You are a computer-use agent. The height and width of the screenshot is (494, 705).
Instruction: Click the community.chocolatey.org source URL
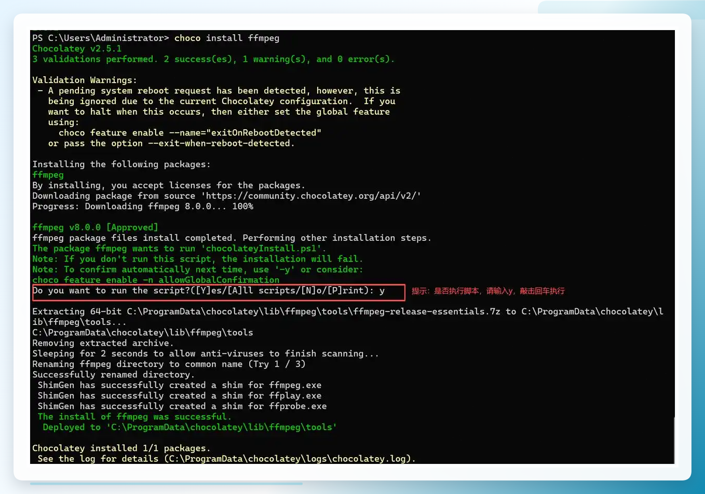313,196
